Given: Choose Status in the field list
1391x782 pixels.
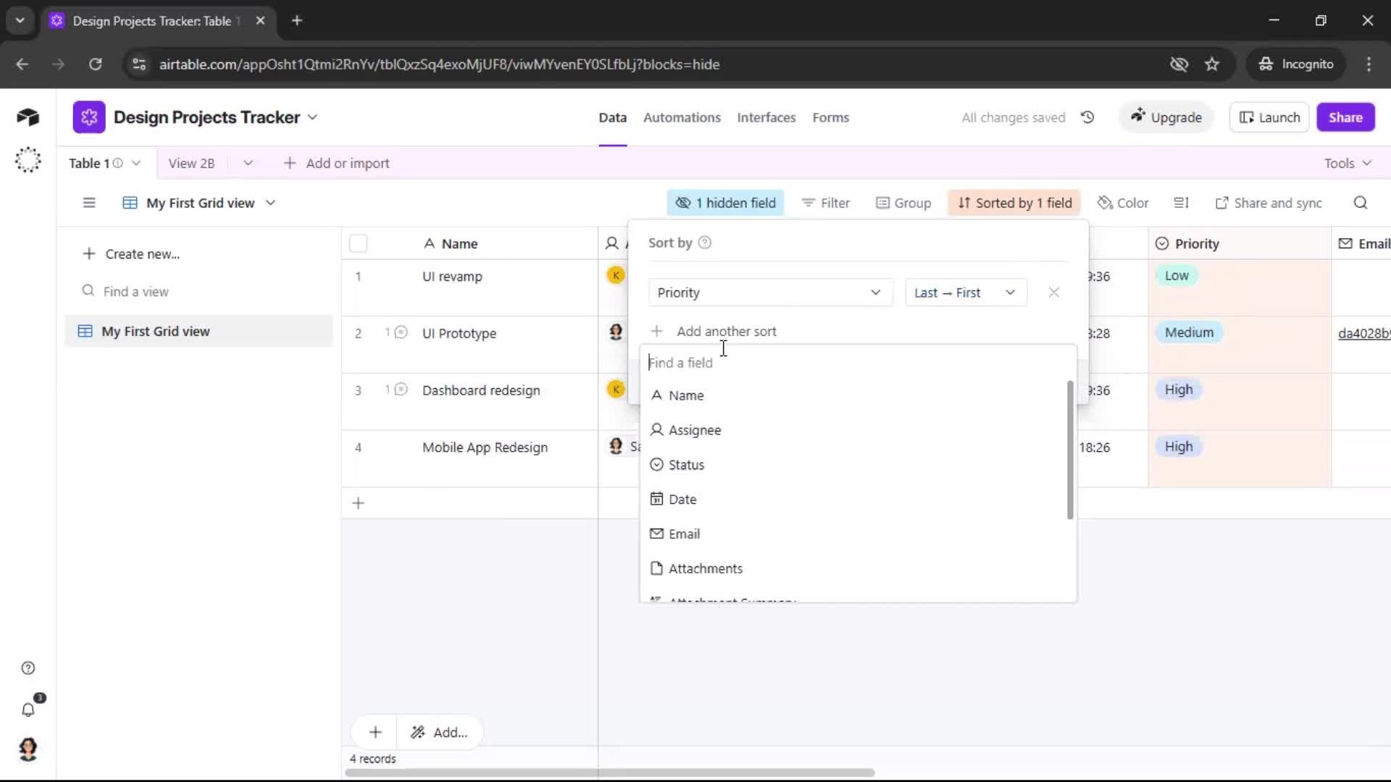Looking at the screenshot, I should tap(854, 465).
